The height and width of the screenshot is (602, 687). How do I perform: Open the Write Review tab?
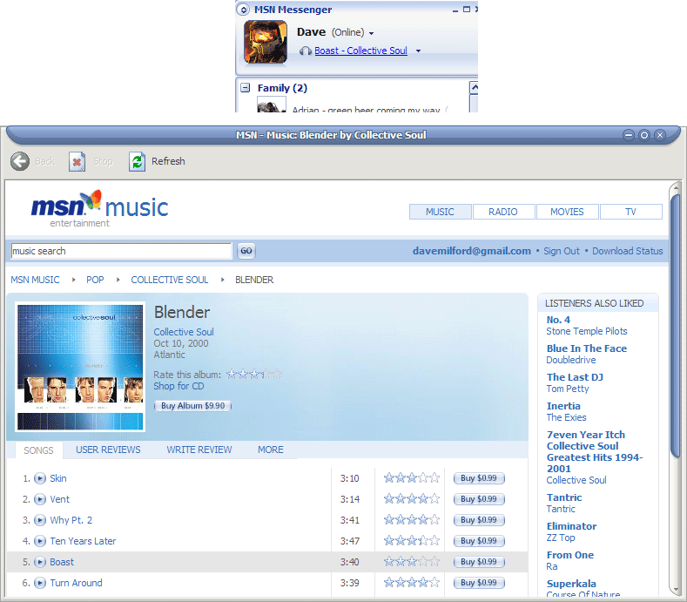tap(199, 450)
